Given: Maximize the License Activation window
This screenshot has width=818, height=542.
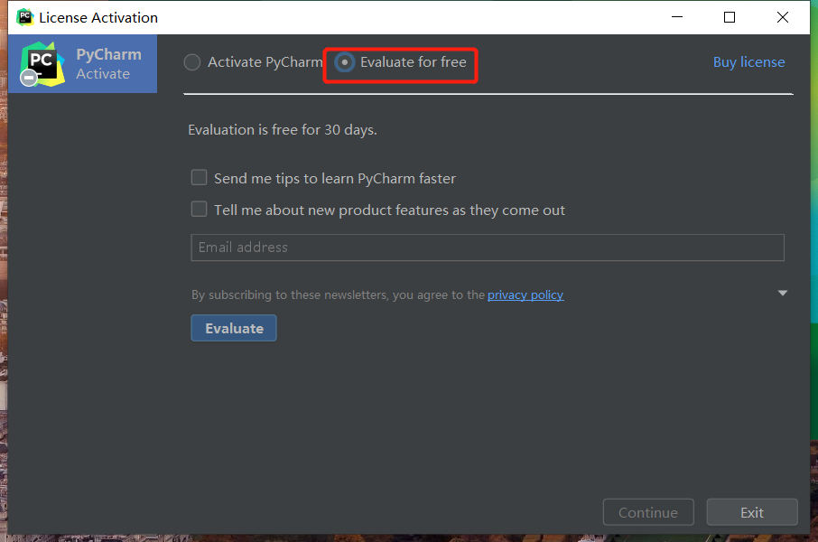Looking at the screenshot, I should (730, 17).
